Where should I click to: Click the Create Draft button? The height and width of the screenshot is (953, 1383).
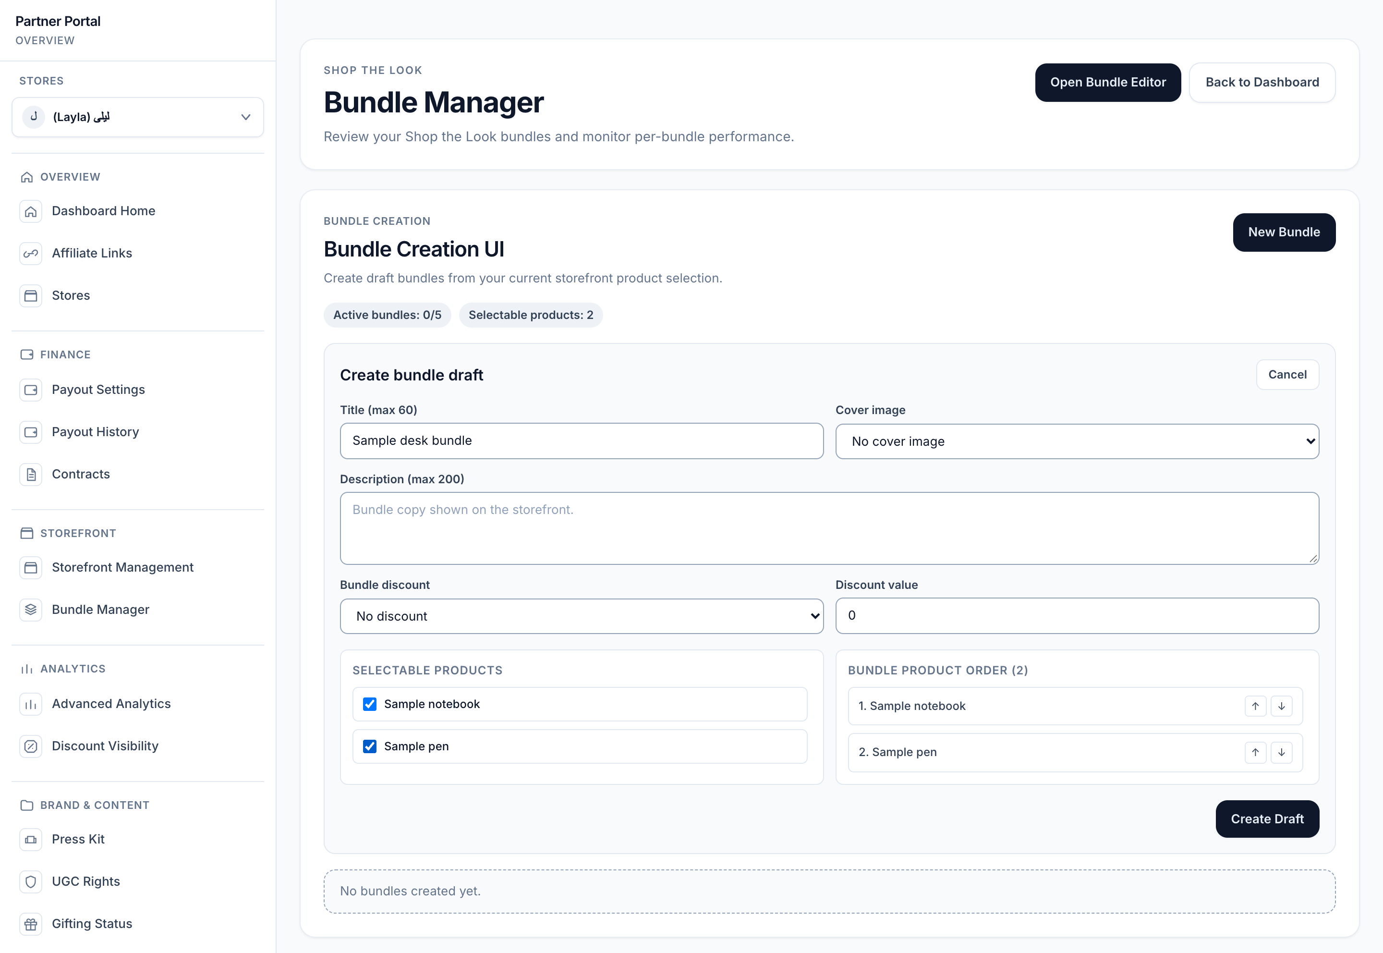(x=1267, y=819)
